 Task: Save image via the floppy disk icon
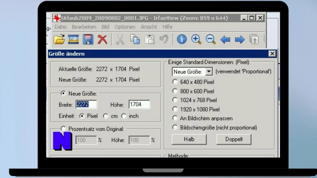pos(88,39)
